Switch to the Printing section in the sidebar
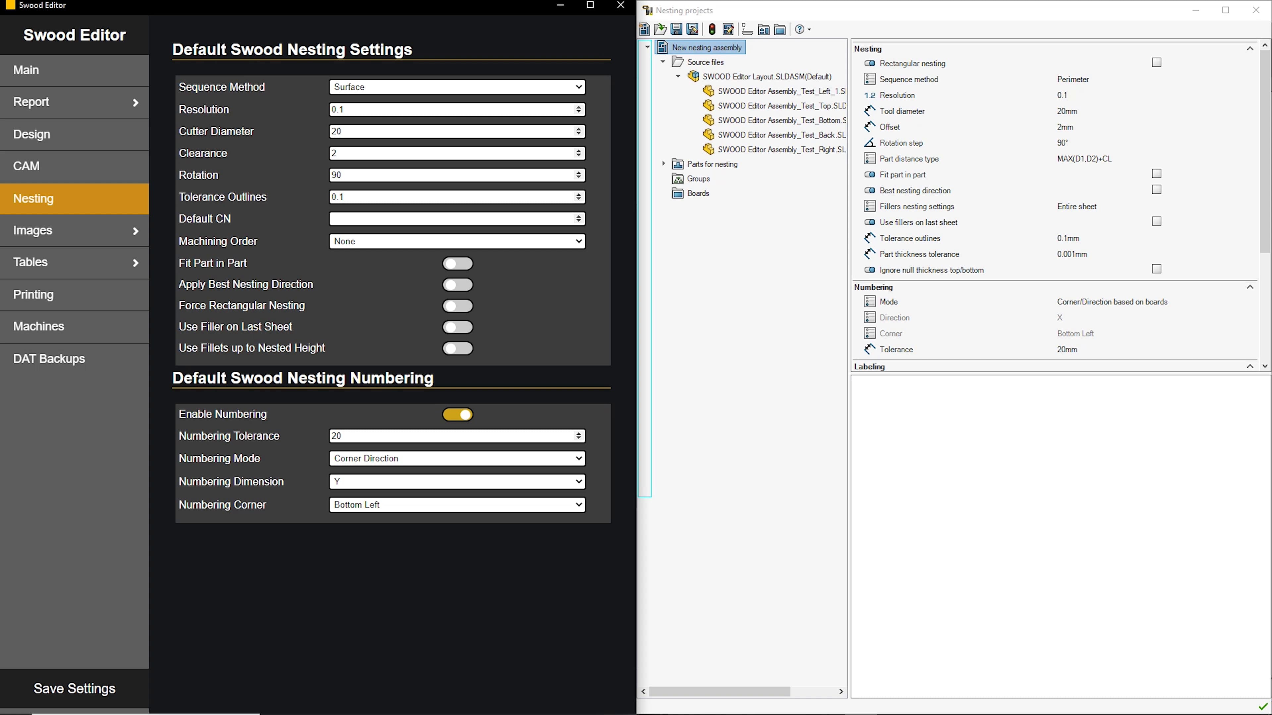This screenshot has height=715, width=1272. coord(74,295)
